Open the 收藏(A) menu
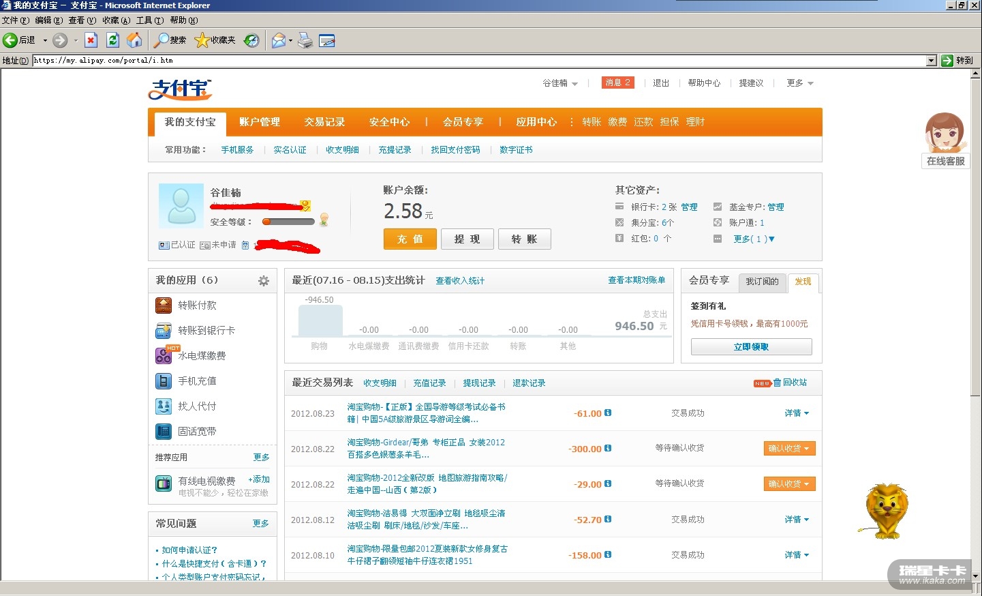982x596 pixels. coord(116,20)
